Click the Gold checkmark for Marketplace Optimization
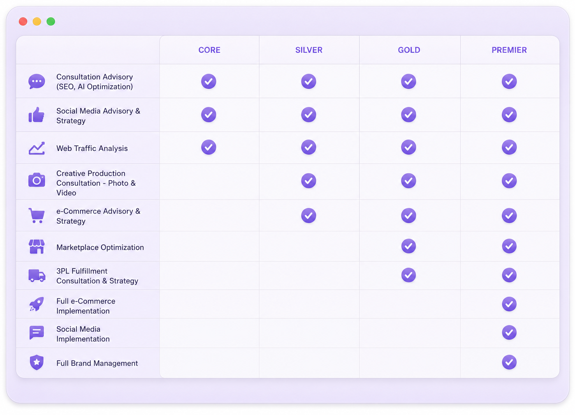Screen dimensions: 575x415 point(409,246)
